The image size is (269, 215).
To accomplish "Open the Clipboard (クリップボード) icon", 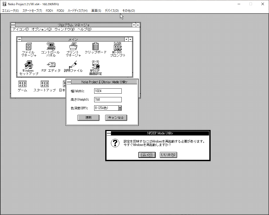I will coord(96,46).
